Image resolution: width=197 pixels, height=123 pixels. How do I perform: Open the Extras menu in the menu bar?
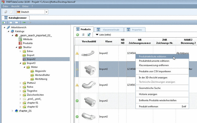pyautogui.click(x=25, y=6)
